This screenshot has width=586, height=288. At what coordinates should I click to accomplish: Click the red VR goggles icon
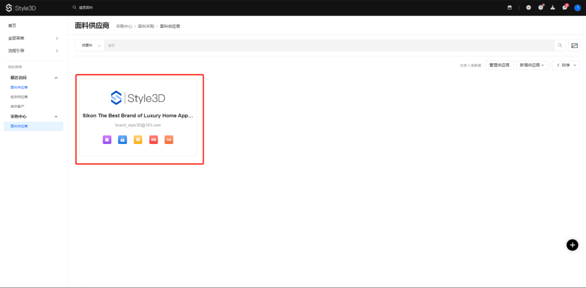(x=153, y=140)
